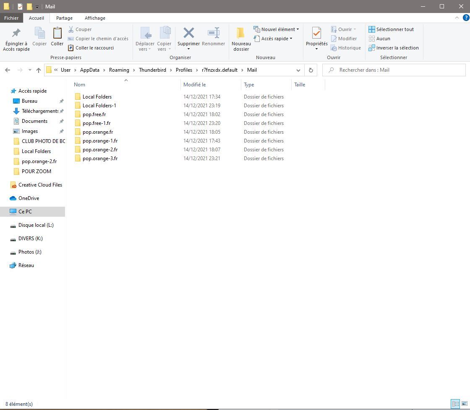The image size is (470, 410).
Task: Open OneDrive in the sidebar
Action: click(x=29, y=198)
